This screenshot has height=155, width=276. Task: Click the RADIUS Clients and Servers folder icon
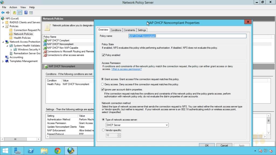point(7,22)
